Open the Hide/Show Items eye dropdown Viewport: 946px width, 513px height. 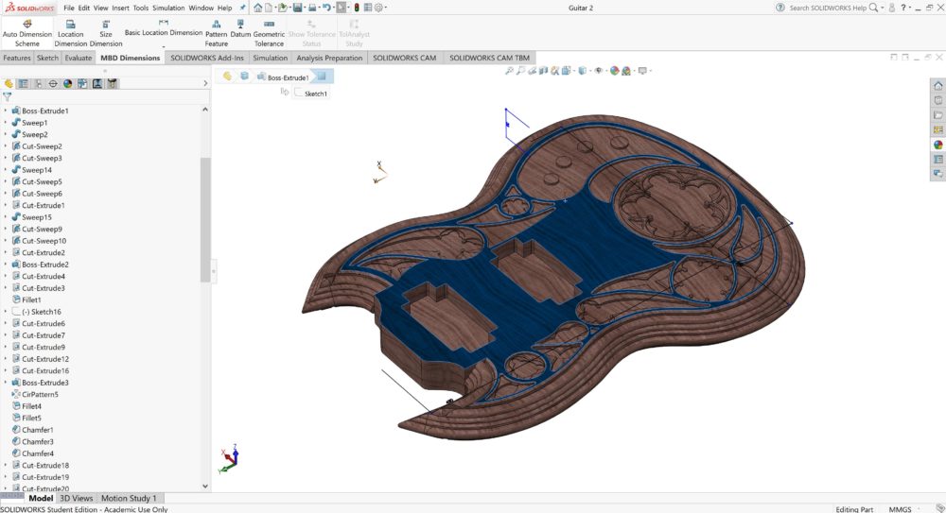(x=600, y=71)
